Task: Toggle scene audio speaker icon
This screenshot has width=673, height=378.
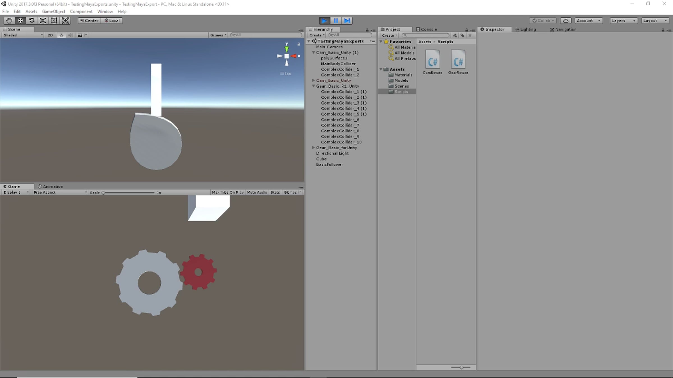Action: click(x=71, y=35)
